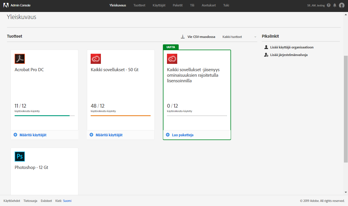Switch to the Tuotteet tab
This screenshot has height=206, width=348.
[139, 5]
